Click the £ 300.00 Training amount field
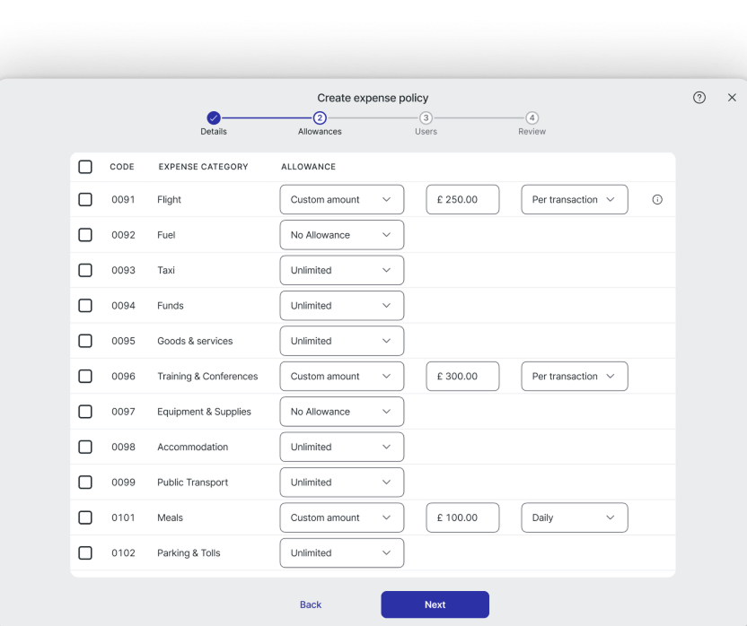This screenshot has width=747, height=626. tap(462, 377)
